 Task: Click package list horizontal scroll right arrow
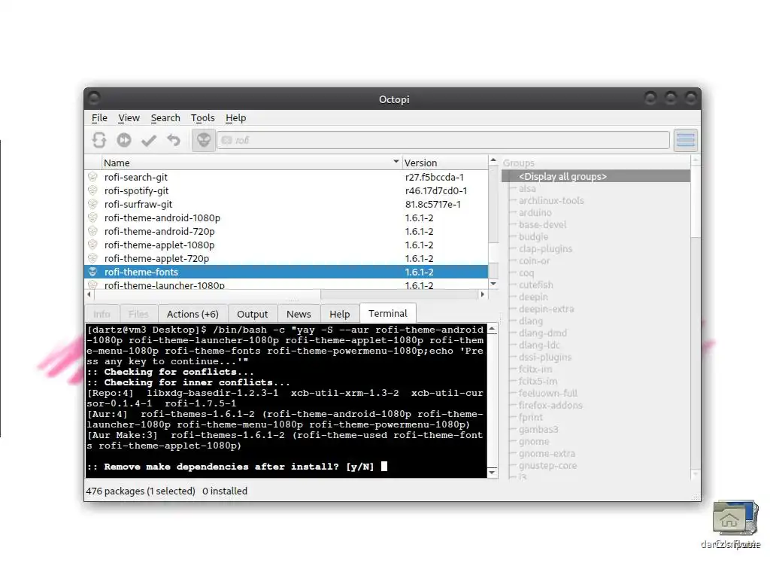(x=482, y=294)
